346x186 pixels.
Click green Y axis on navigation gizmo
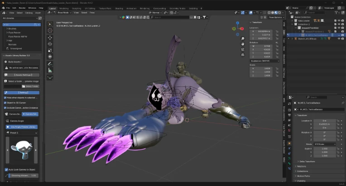[x=234, y=29]
